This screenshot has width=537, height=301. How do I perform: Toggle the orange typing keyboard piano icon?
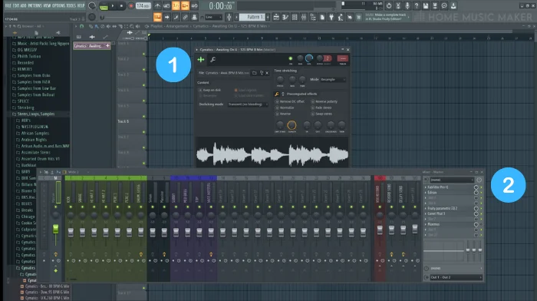pos(157,17)
